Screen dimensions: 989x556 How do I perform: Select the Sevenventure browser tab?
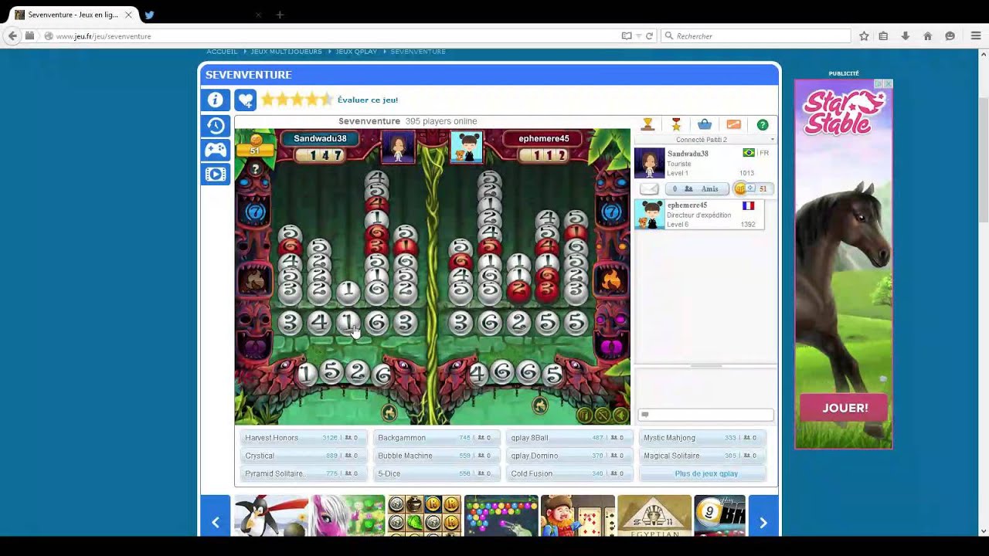73,15
